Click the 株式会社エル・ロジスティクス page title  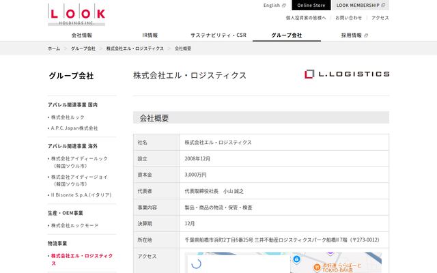click(x=190, y=76)
